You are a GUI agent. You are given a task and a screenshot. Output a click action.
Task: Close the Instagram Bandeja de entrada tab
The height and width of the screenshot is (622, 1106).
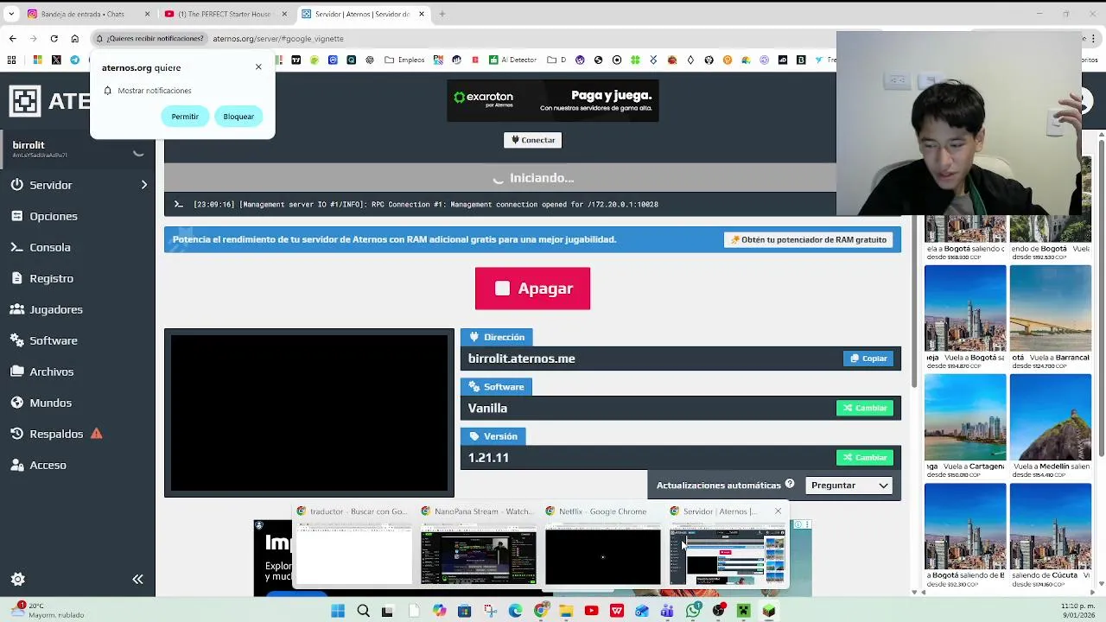147,14
